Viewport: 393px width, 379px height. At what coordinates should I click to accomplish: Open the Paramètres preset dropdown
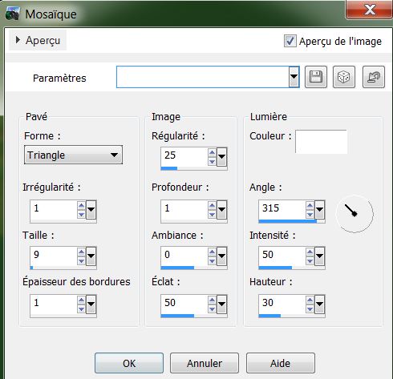click(x=294, y=77)
